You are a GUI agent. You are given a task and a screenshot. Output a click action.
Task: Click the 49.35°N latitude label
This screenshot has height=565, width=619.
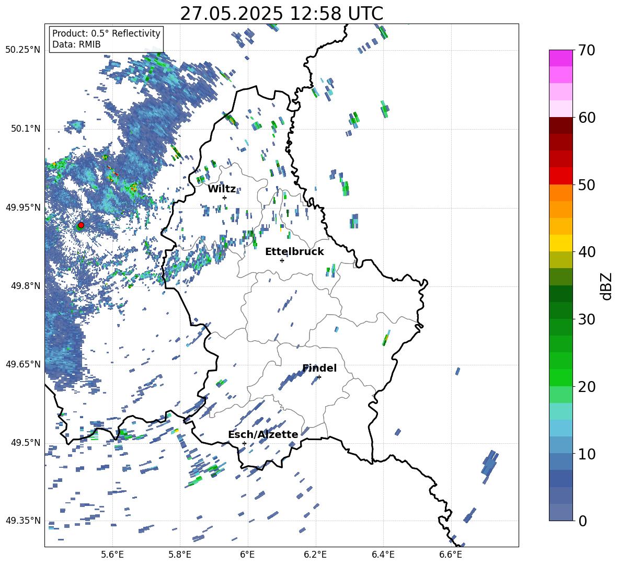23,521
